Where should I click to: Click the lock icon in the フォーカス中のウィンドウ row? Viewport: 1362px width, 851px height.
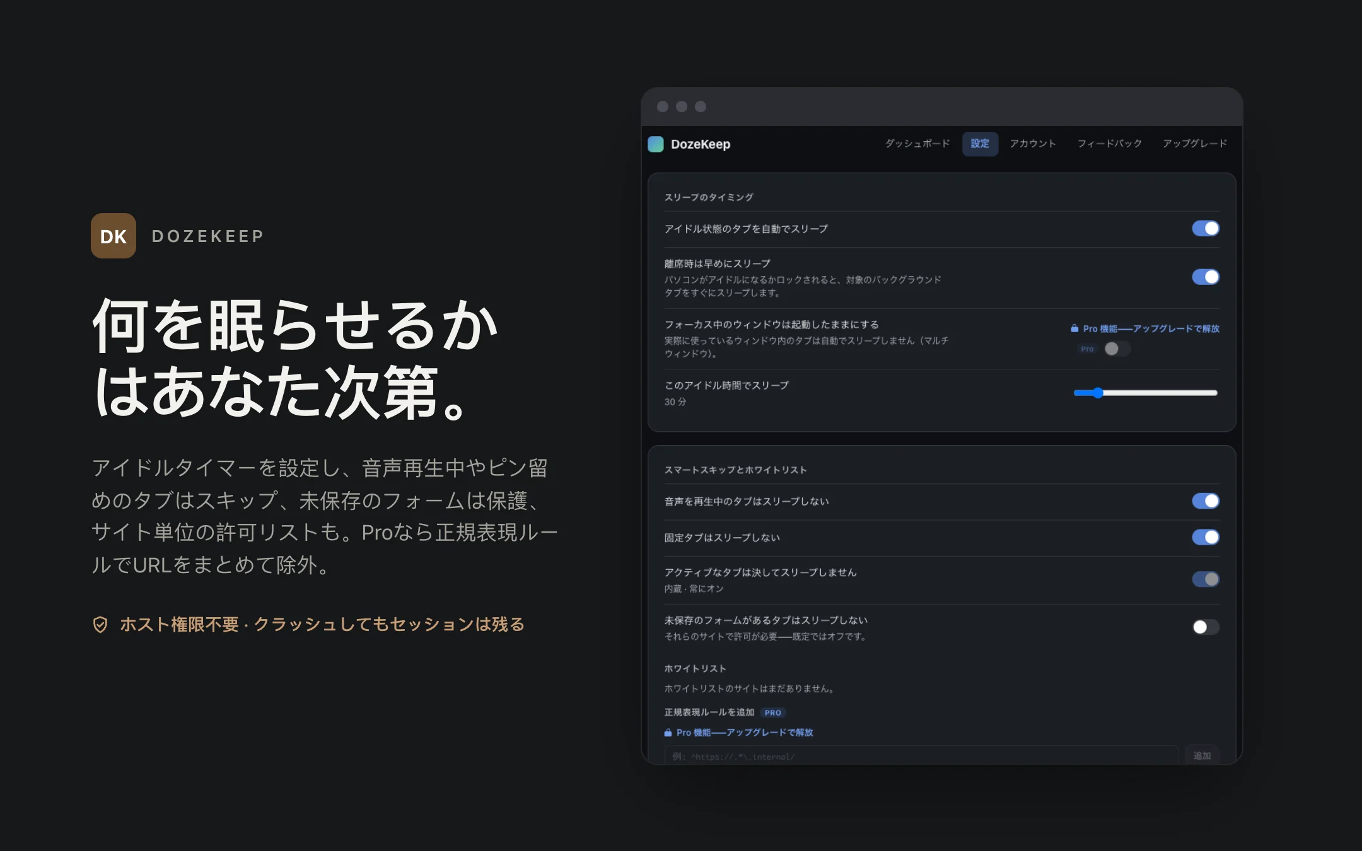[1074, 328]
